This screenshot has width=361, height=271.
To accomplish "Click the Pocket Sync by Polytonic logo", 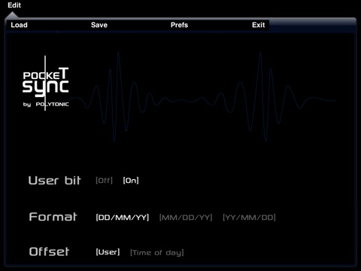I will [46, 84].
